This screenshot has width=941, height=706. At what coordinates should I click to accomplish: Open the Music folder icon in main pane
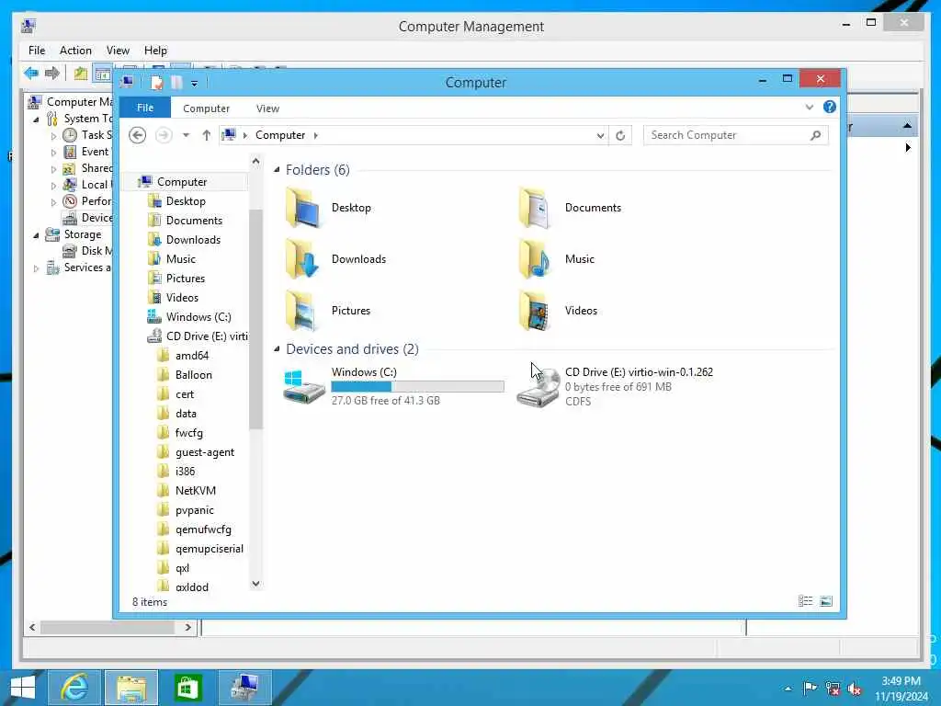point(534,259)
